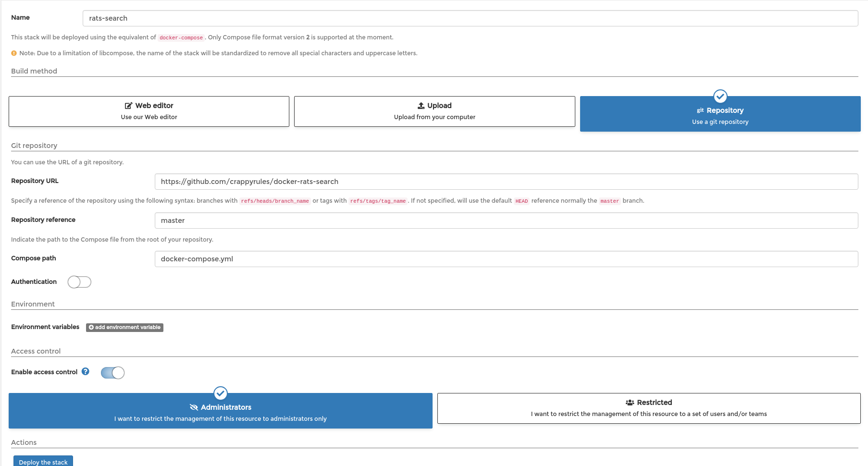Click the docker-compose code text
The height and width of the screenshot is (466, 868).
181,37
